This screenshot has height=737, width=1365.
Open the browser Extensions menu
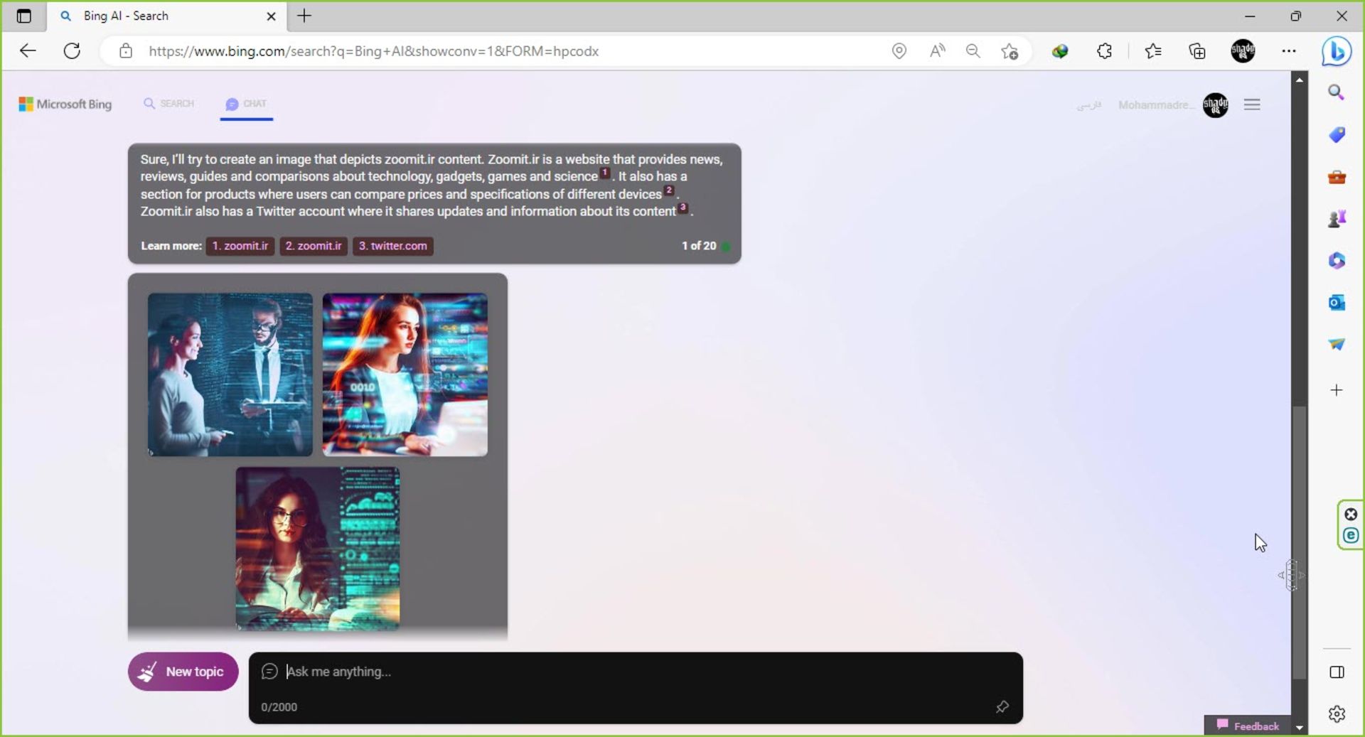click(1104, 51)
